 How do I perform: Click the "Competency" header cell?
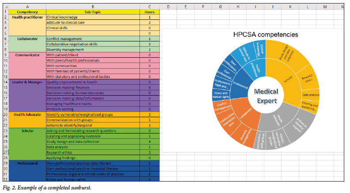(x=27, y=12)
